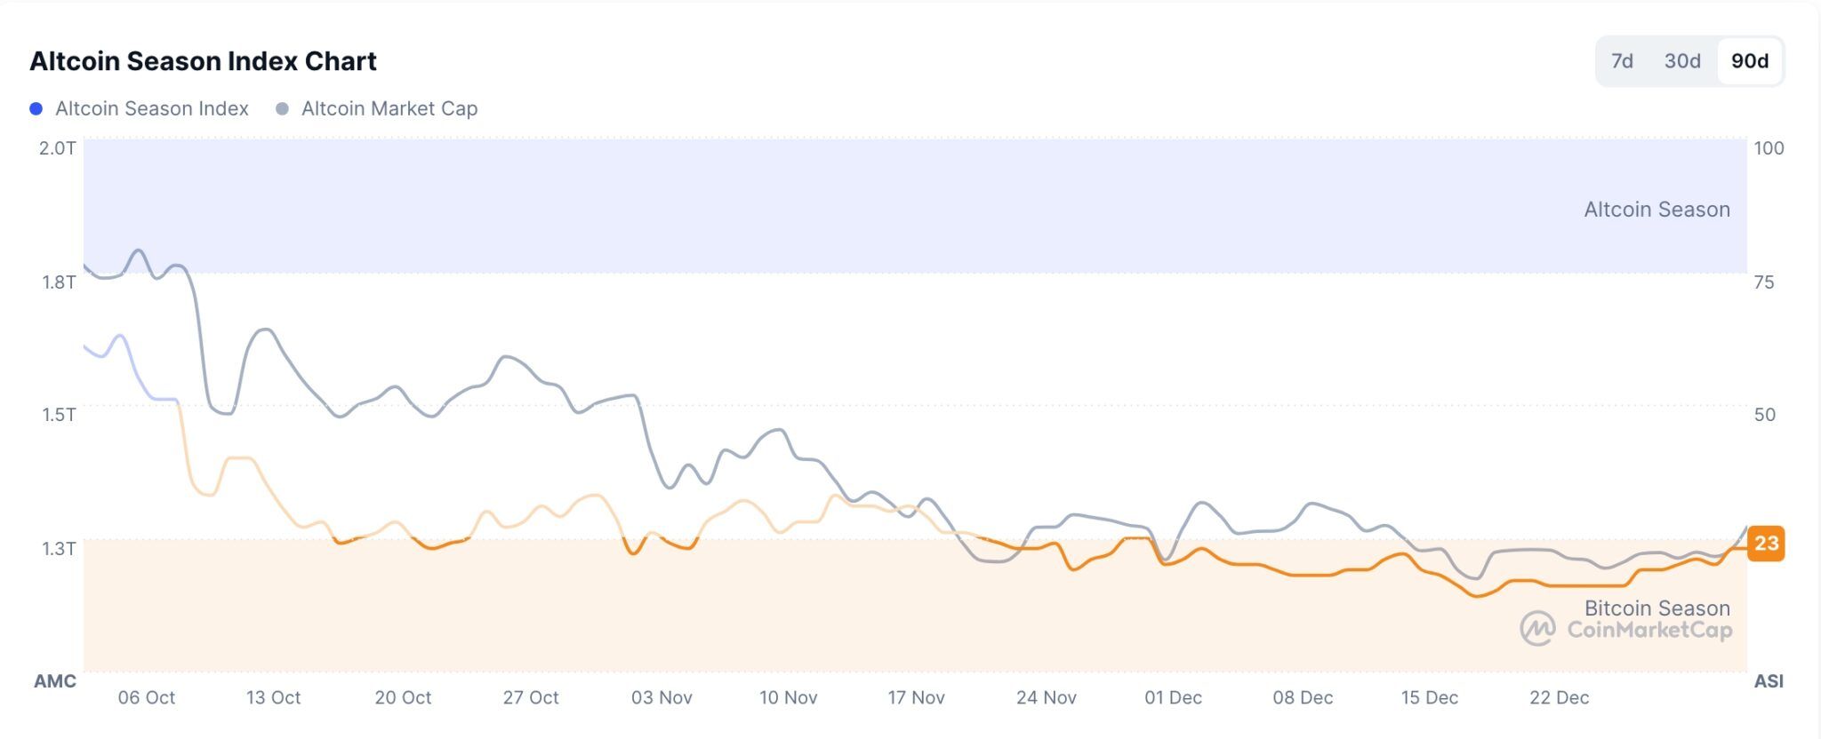1821x739 pixels.
Task: Click the AMC axis label
Action: pyautogui.click(x=55, y=681)
